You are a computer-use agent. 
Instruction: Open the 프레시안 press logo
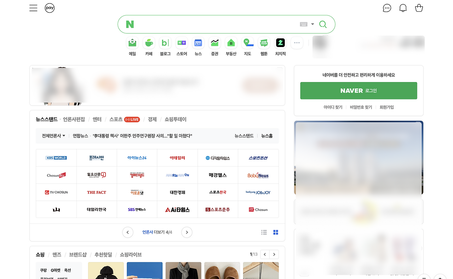pyautogui.click(x=97, y=158)
